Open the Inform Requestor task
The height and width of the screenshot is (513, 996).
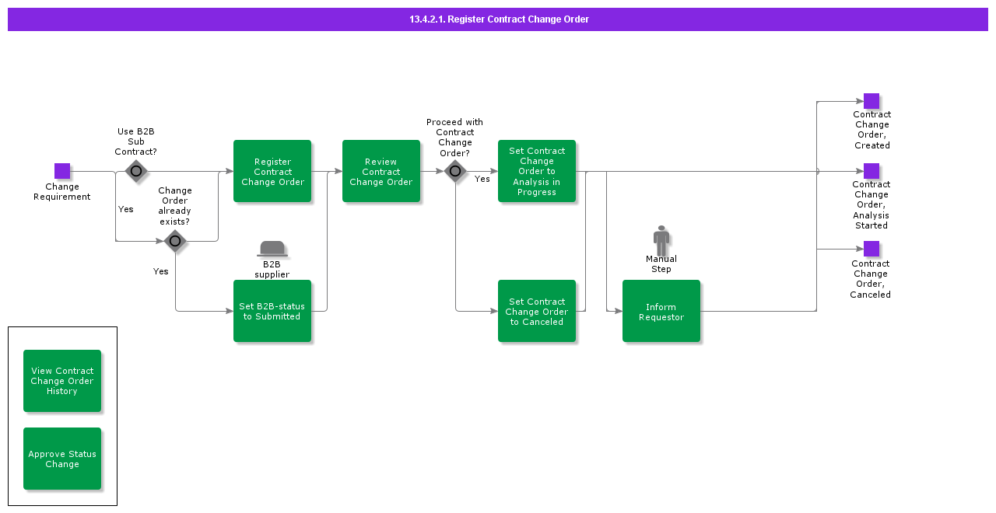pos(661,311)
